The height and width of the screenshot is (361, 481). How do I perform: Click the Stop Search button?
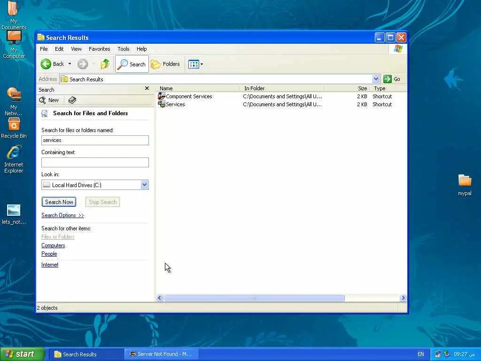coord(102,202)
